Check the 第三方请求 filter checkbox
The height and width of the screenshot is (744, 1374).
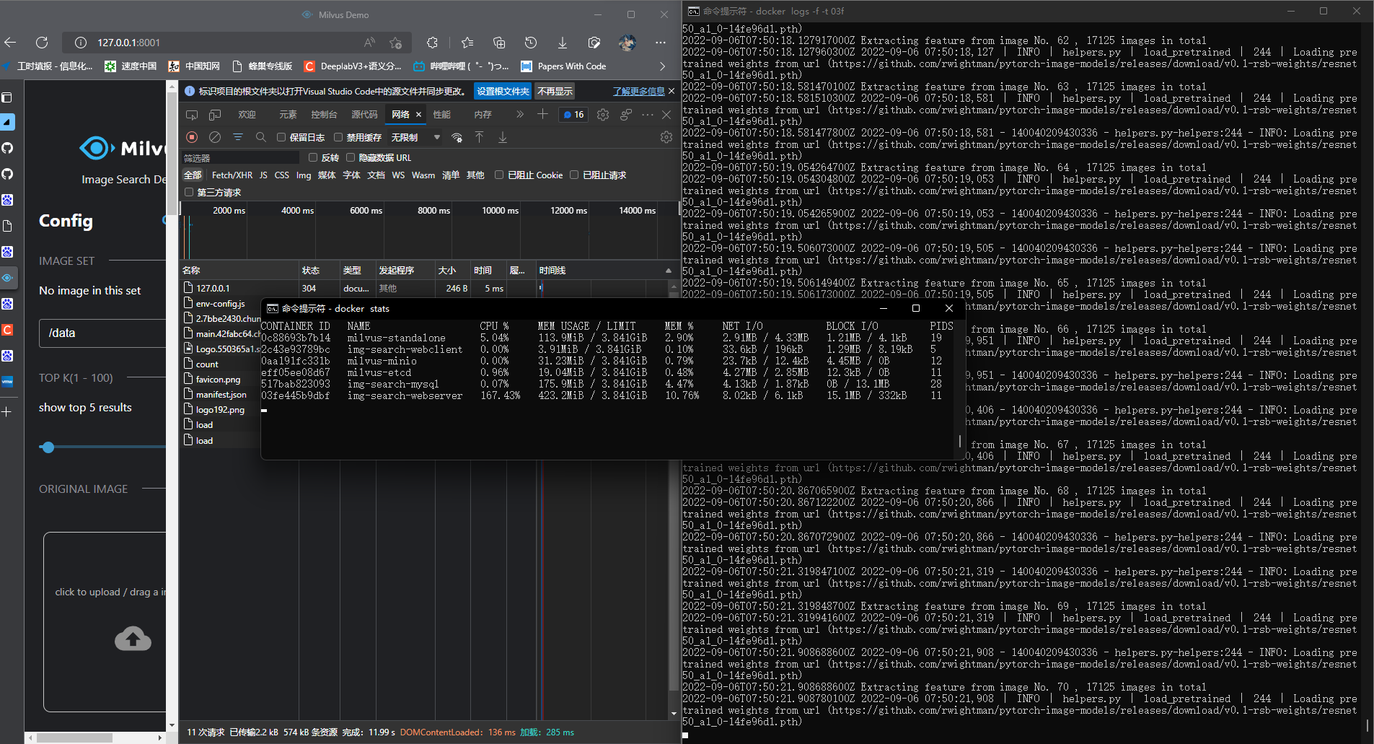click(x=188, y=192)
